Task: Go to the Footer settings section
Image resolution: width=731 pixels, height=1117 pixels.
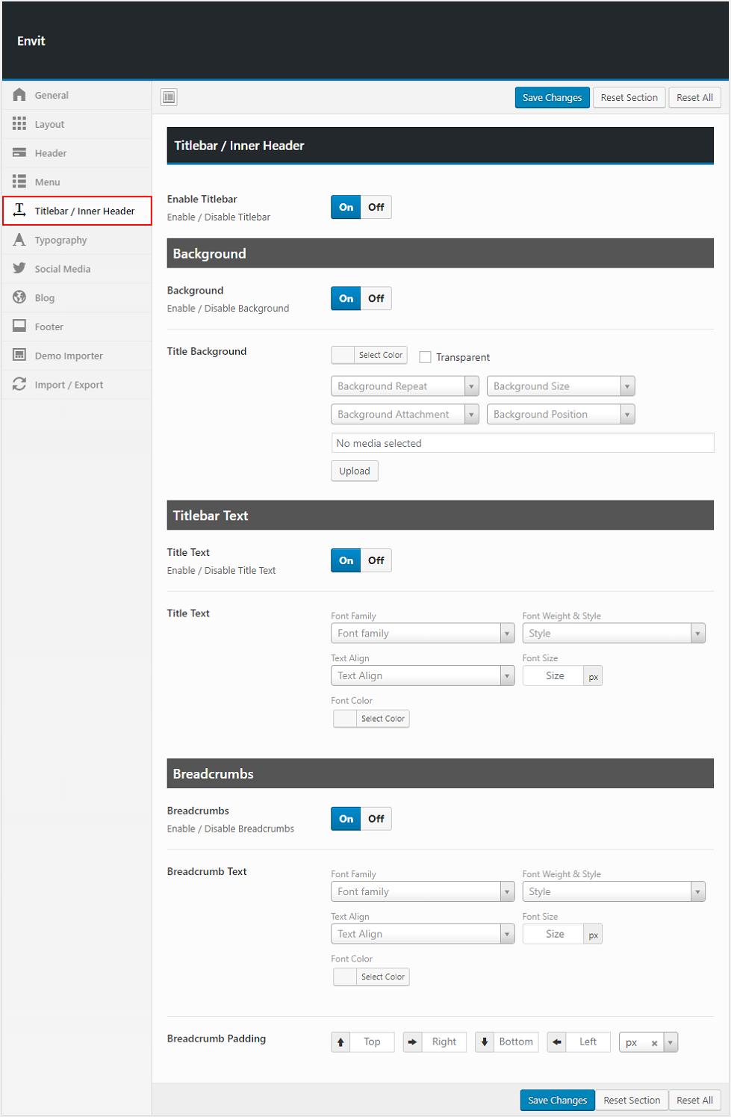Action: pyautogui.click(x=49, y=327)
